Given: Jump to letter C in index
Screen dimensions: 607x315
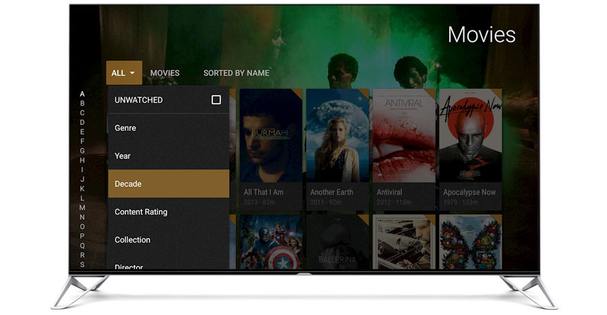Looking at the screenshot, I should (x=82, y=113).
